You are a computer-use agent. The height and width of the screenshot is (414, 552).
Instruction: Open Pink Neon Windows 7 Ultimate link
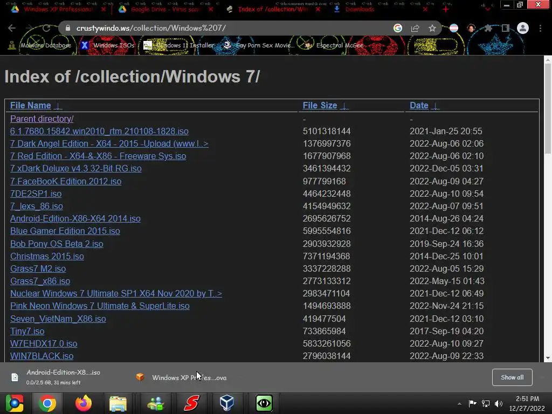(x=100, y=306)
